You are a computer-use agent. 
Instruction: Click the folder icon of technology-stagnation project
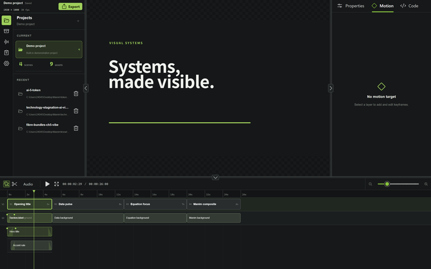coord(20,111)
